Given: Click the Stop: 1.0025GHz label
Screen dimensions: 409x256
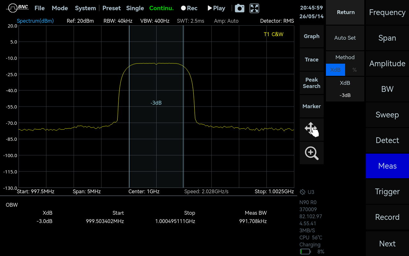Looking at the screenshot, I should pyautogui.click(x=274, y=191).
